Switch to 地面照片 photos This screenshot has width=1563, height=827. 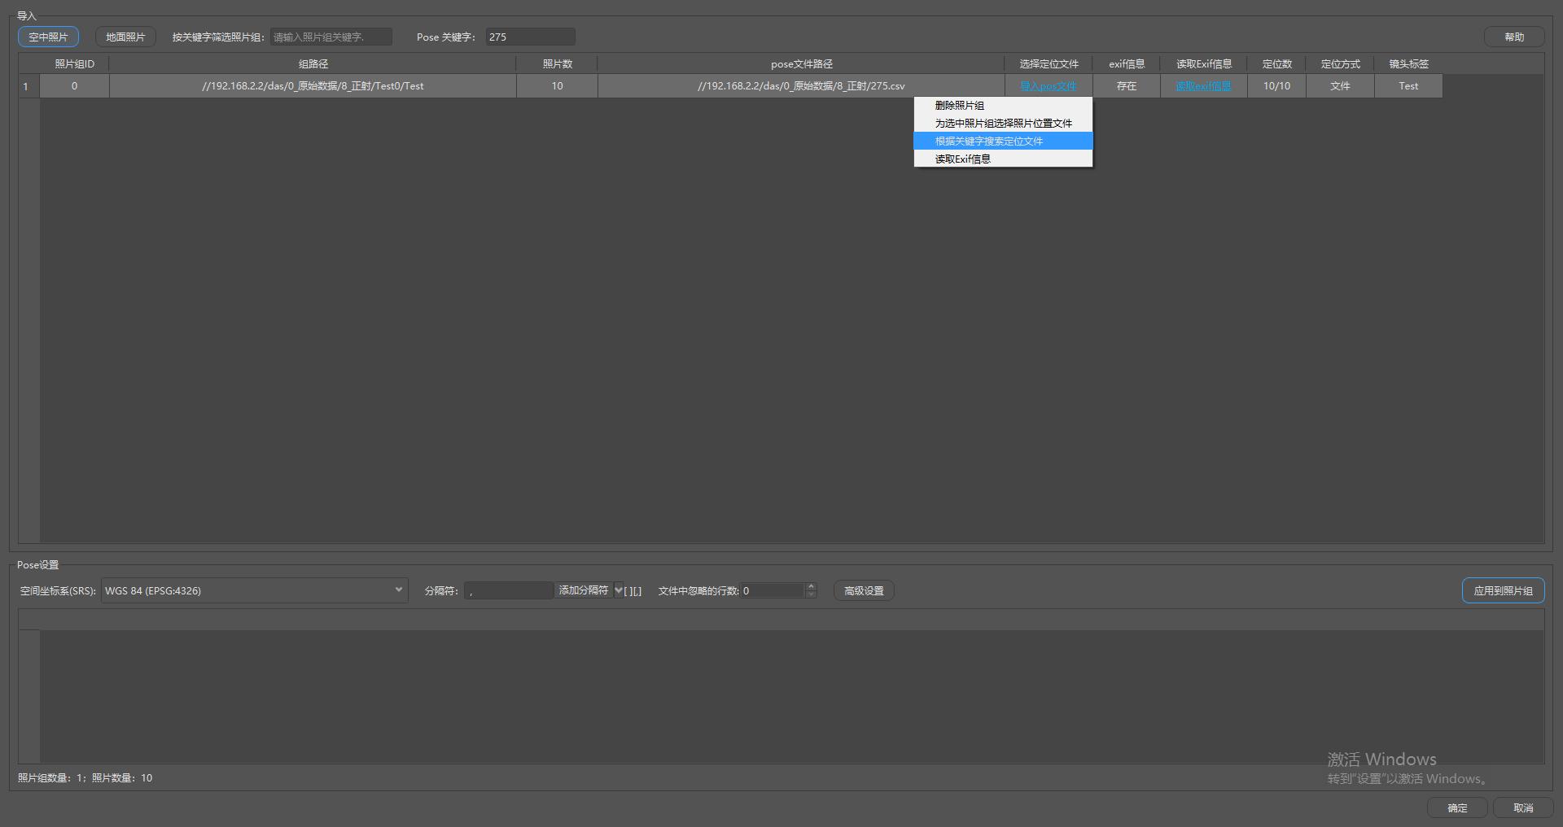(125, 37)
